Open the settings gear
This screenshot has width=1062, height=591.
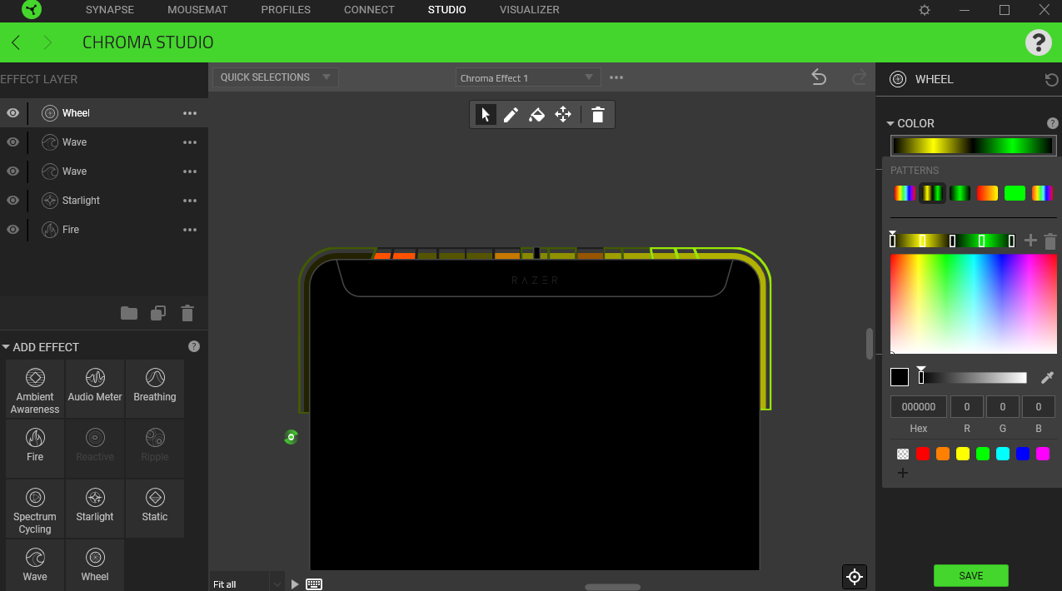925,10
